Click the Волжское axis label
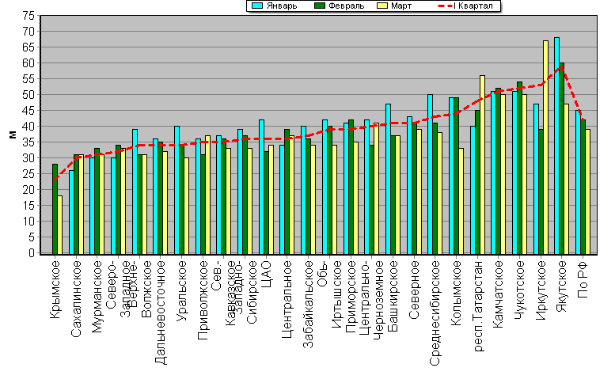615x379 pixels. point(146,289)
